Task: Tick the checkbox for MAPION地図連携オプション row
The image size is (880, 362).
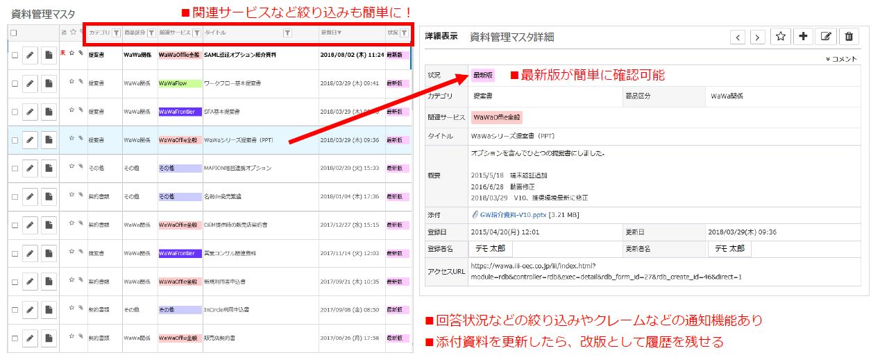Action: pos(15,169)
